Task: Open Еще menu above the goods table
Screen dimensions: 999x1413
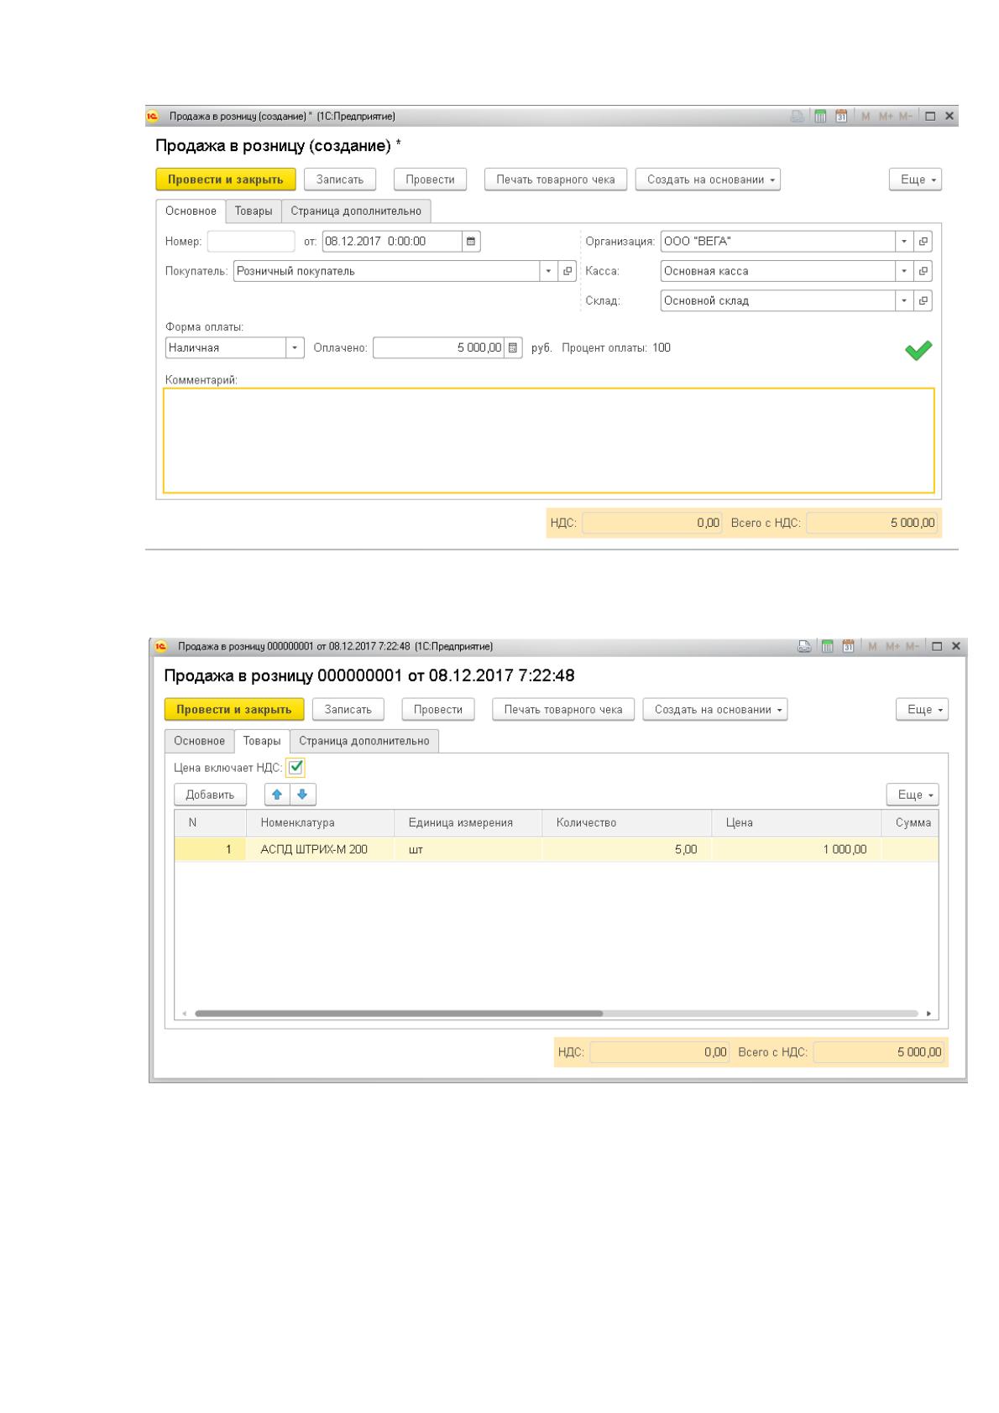Action: tap(913, 795)
